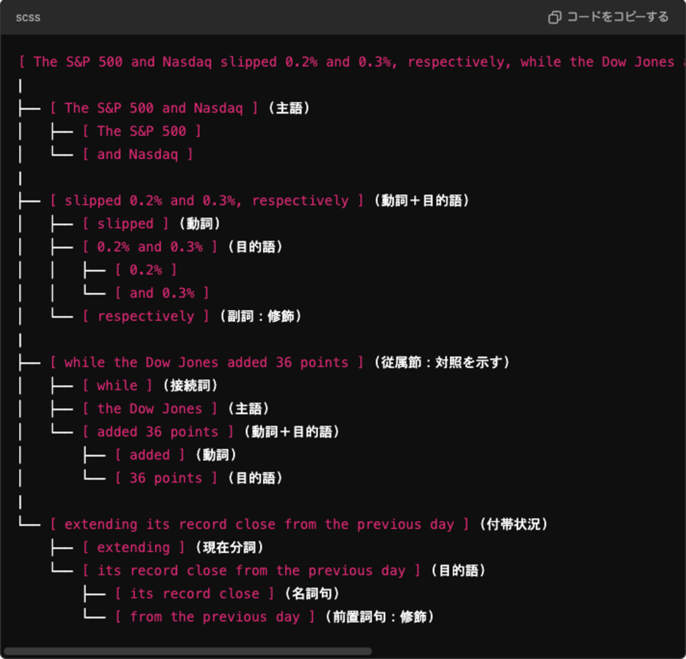Select the '[ respectively ]' node
Image resolution: width=686 pixels, height=659 pixels.
tap(146, 316)
